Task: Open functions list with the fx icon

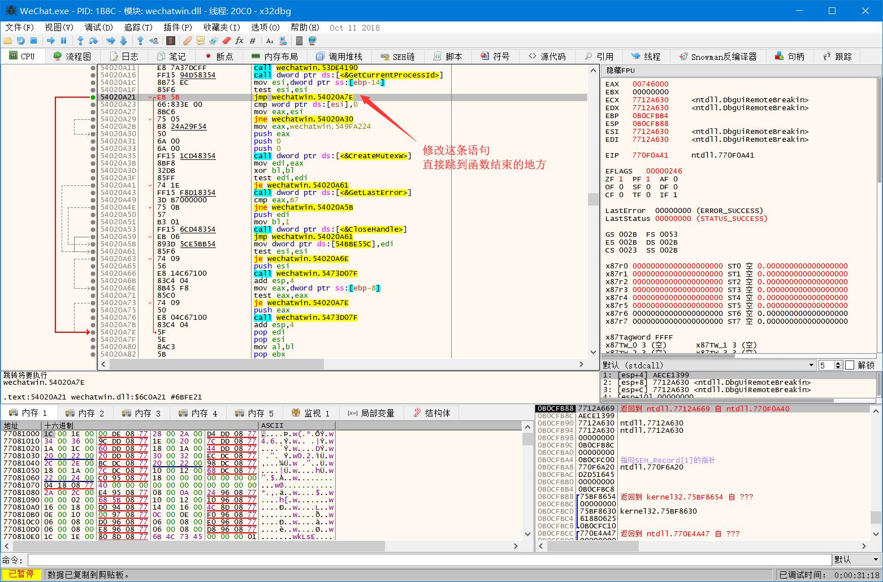Action: (239, 41)
